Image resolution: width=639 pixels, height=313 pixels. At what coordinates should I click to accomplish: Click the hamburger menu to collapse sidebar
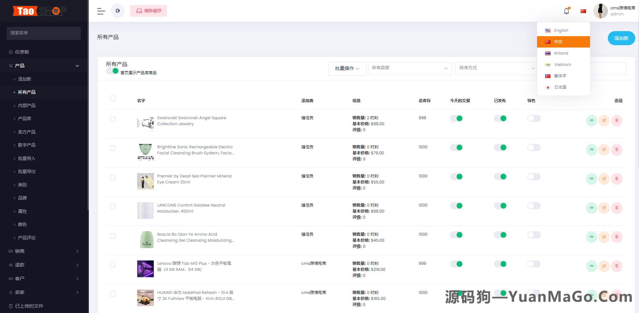(101, 11)
